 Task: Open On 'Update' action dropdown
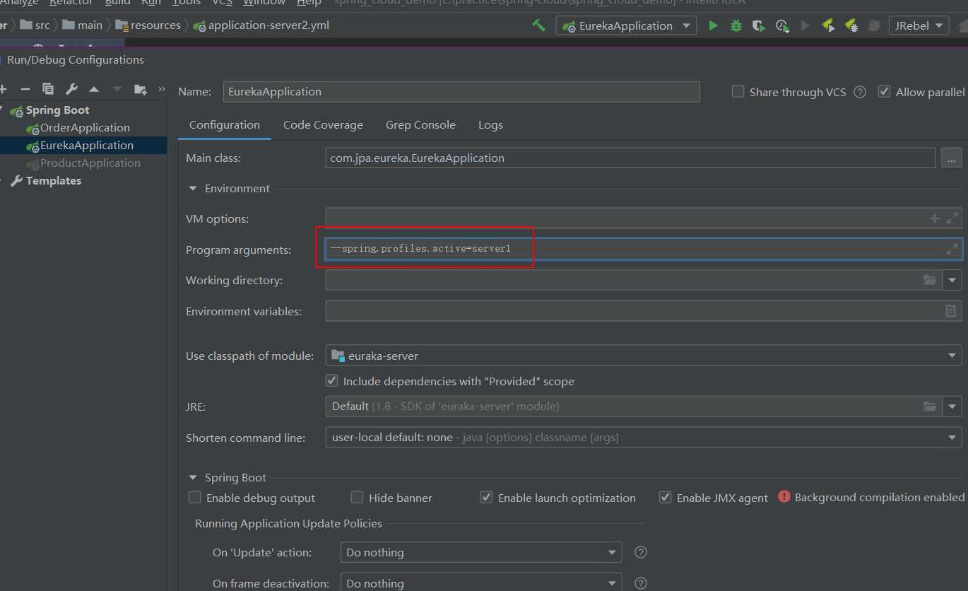tap(481, 552)
